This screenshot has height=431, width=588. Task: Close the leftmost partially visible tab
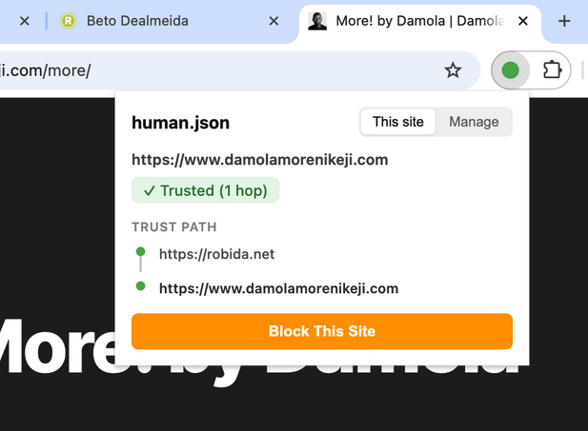coord(25,21)
